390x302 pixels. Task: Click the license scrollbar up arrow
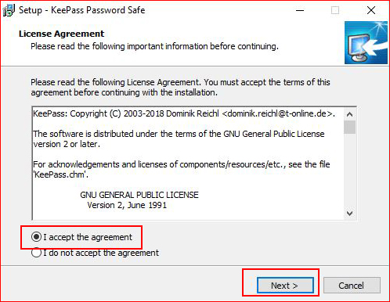point(349,114)
